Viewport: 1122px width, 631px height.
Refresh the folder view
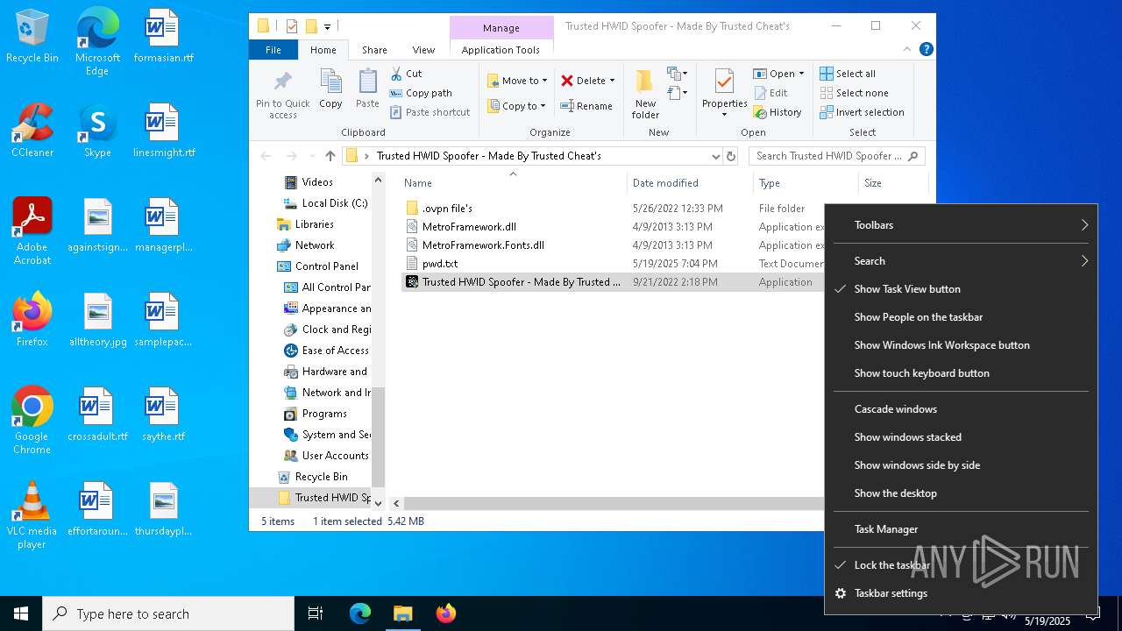[x=731, y=156]
